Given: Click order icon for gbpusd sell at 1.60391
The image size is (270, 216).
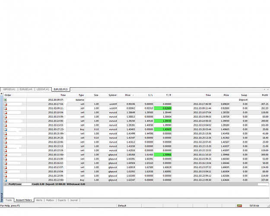Looking at the screenshot, I should tap(6, 159).
